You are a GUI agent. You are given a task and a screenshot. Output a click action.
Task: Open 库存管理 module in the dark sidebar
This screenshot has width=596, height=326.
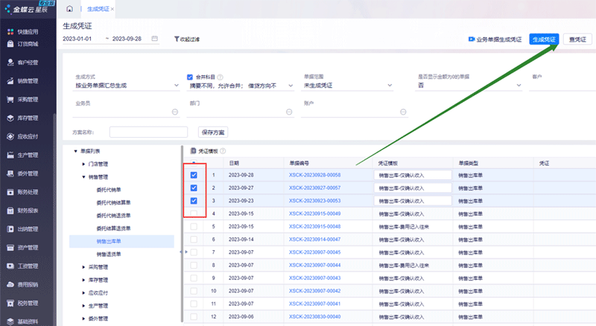23,118
